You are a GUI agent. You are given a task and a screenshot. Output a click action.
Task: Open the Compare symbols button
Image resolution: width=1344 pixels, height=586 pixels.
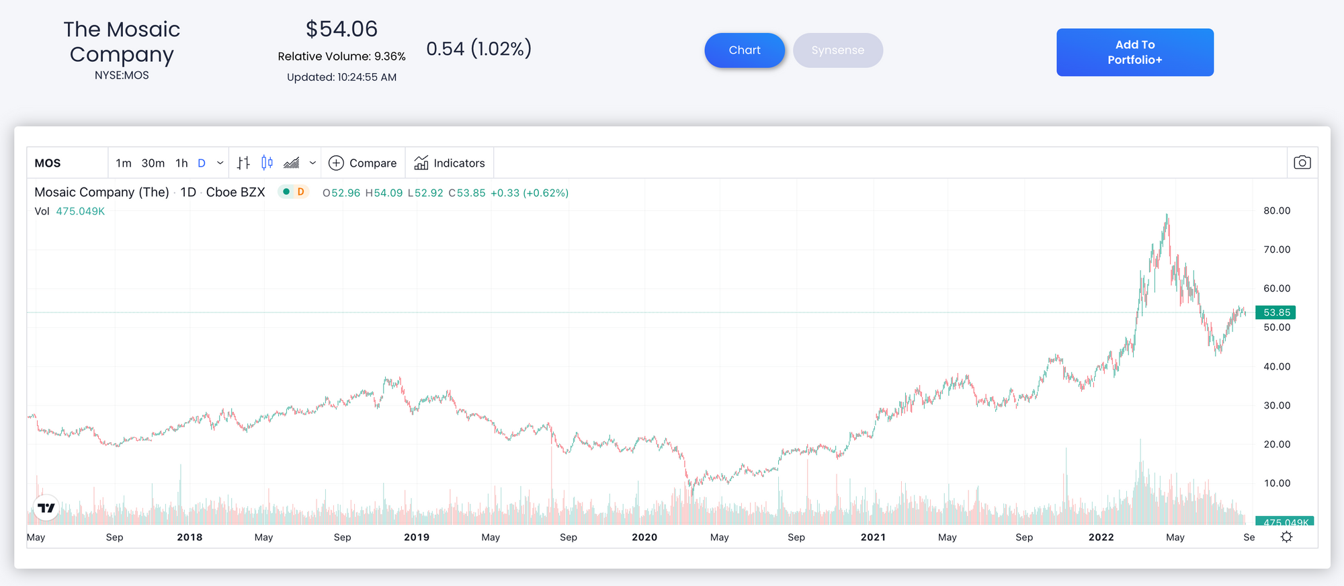click(363, 163)
